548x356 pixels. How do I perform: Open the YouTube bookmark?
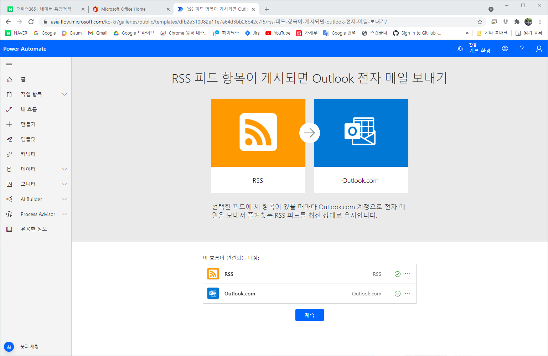pyautogui.click(x=278, y=33)
